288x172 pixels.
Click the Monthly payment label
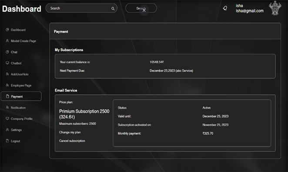(x=129, y=133)
